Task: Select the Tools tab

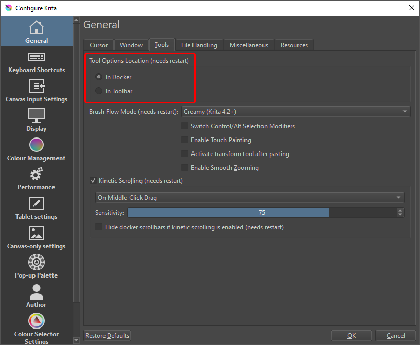Action: (162, 44)
